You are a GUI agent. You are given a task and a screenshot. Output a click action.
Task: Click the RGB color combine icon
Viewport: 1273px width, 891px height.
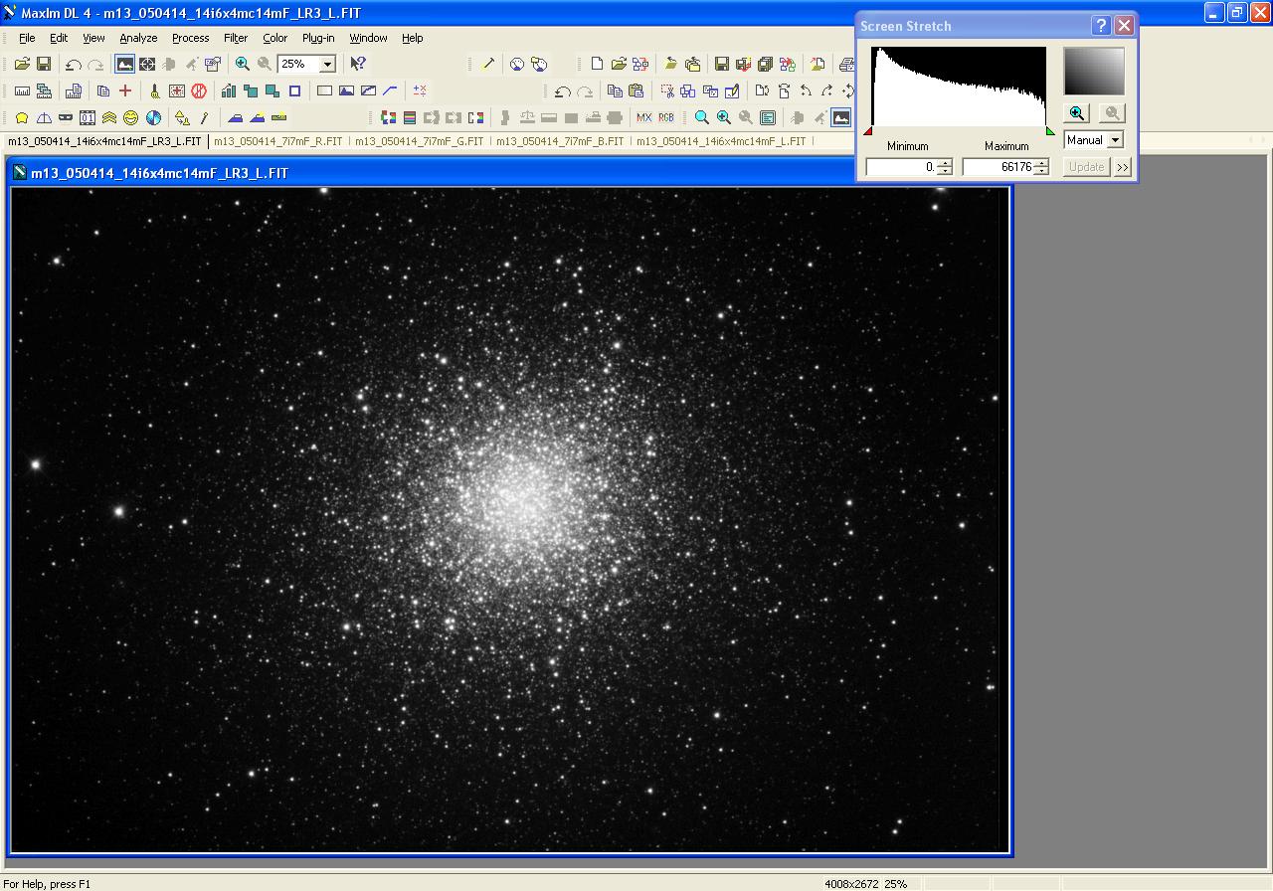click(666, 117)
